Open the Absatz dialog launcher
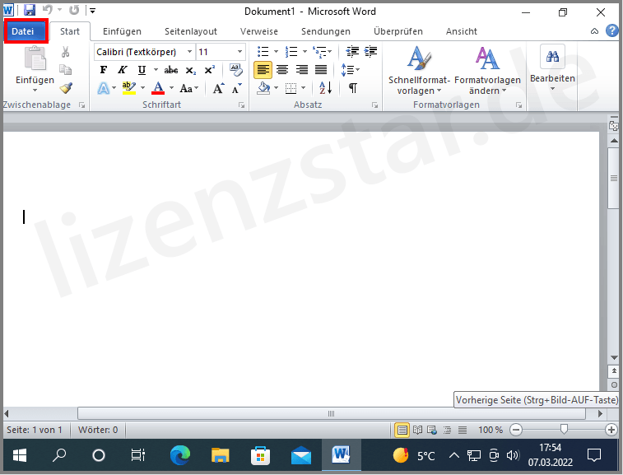 click(374, 105)
